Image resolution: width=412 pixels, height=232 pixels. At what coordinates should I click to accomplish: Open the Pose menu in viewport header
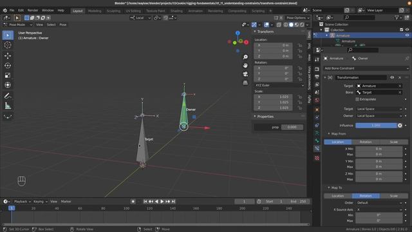(63, 24)
